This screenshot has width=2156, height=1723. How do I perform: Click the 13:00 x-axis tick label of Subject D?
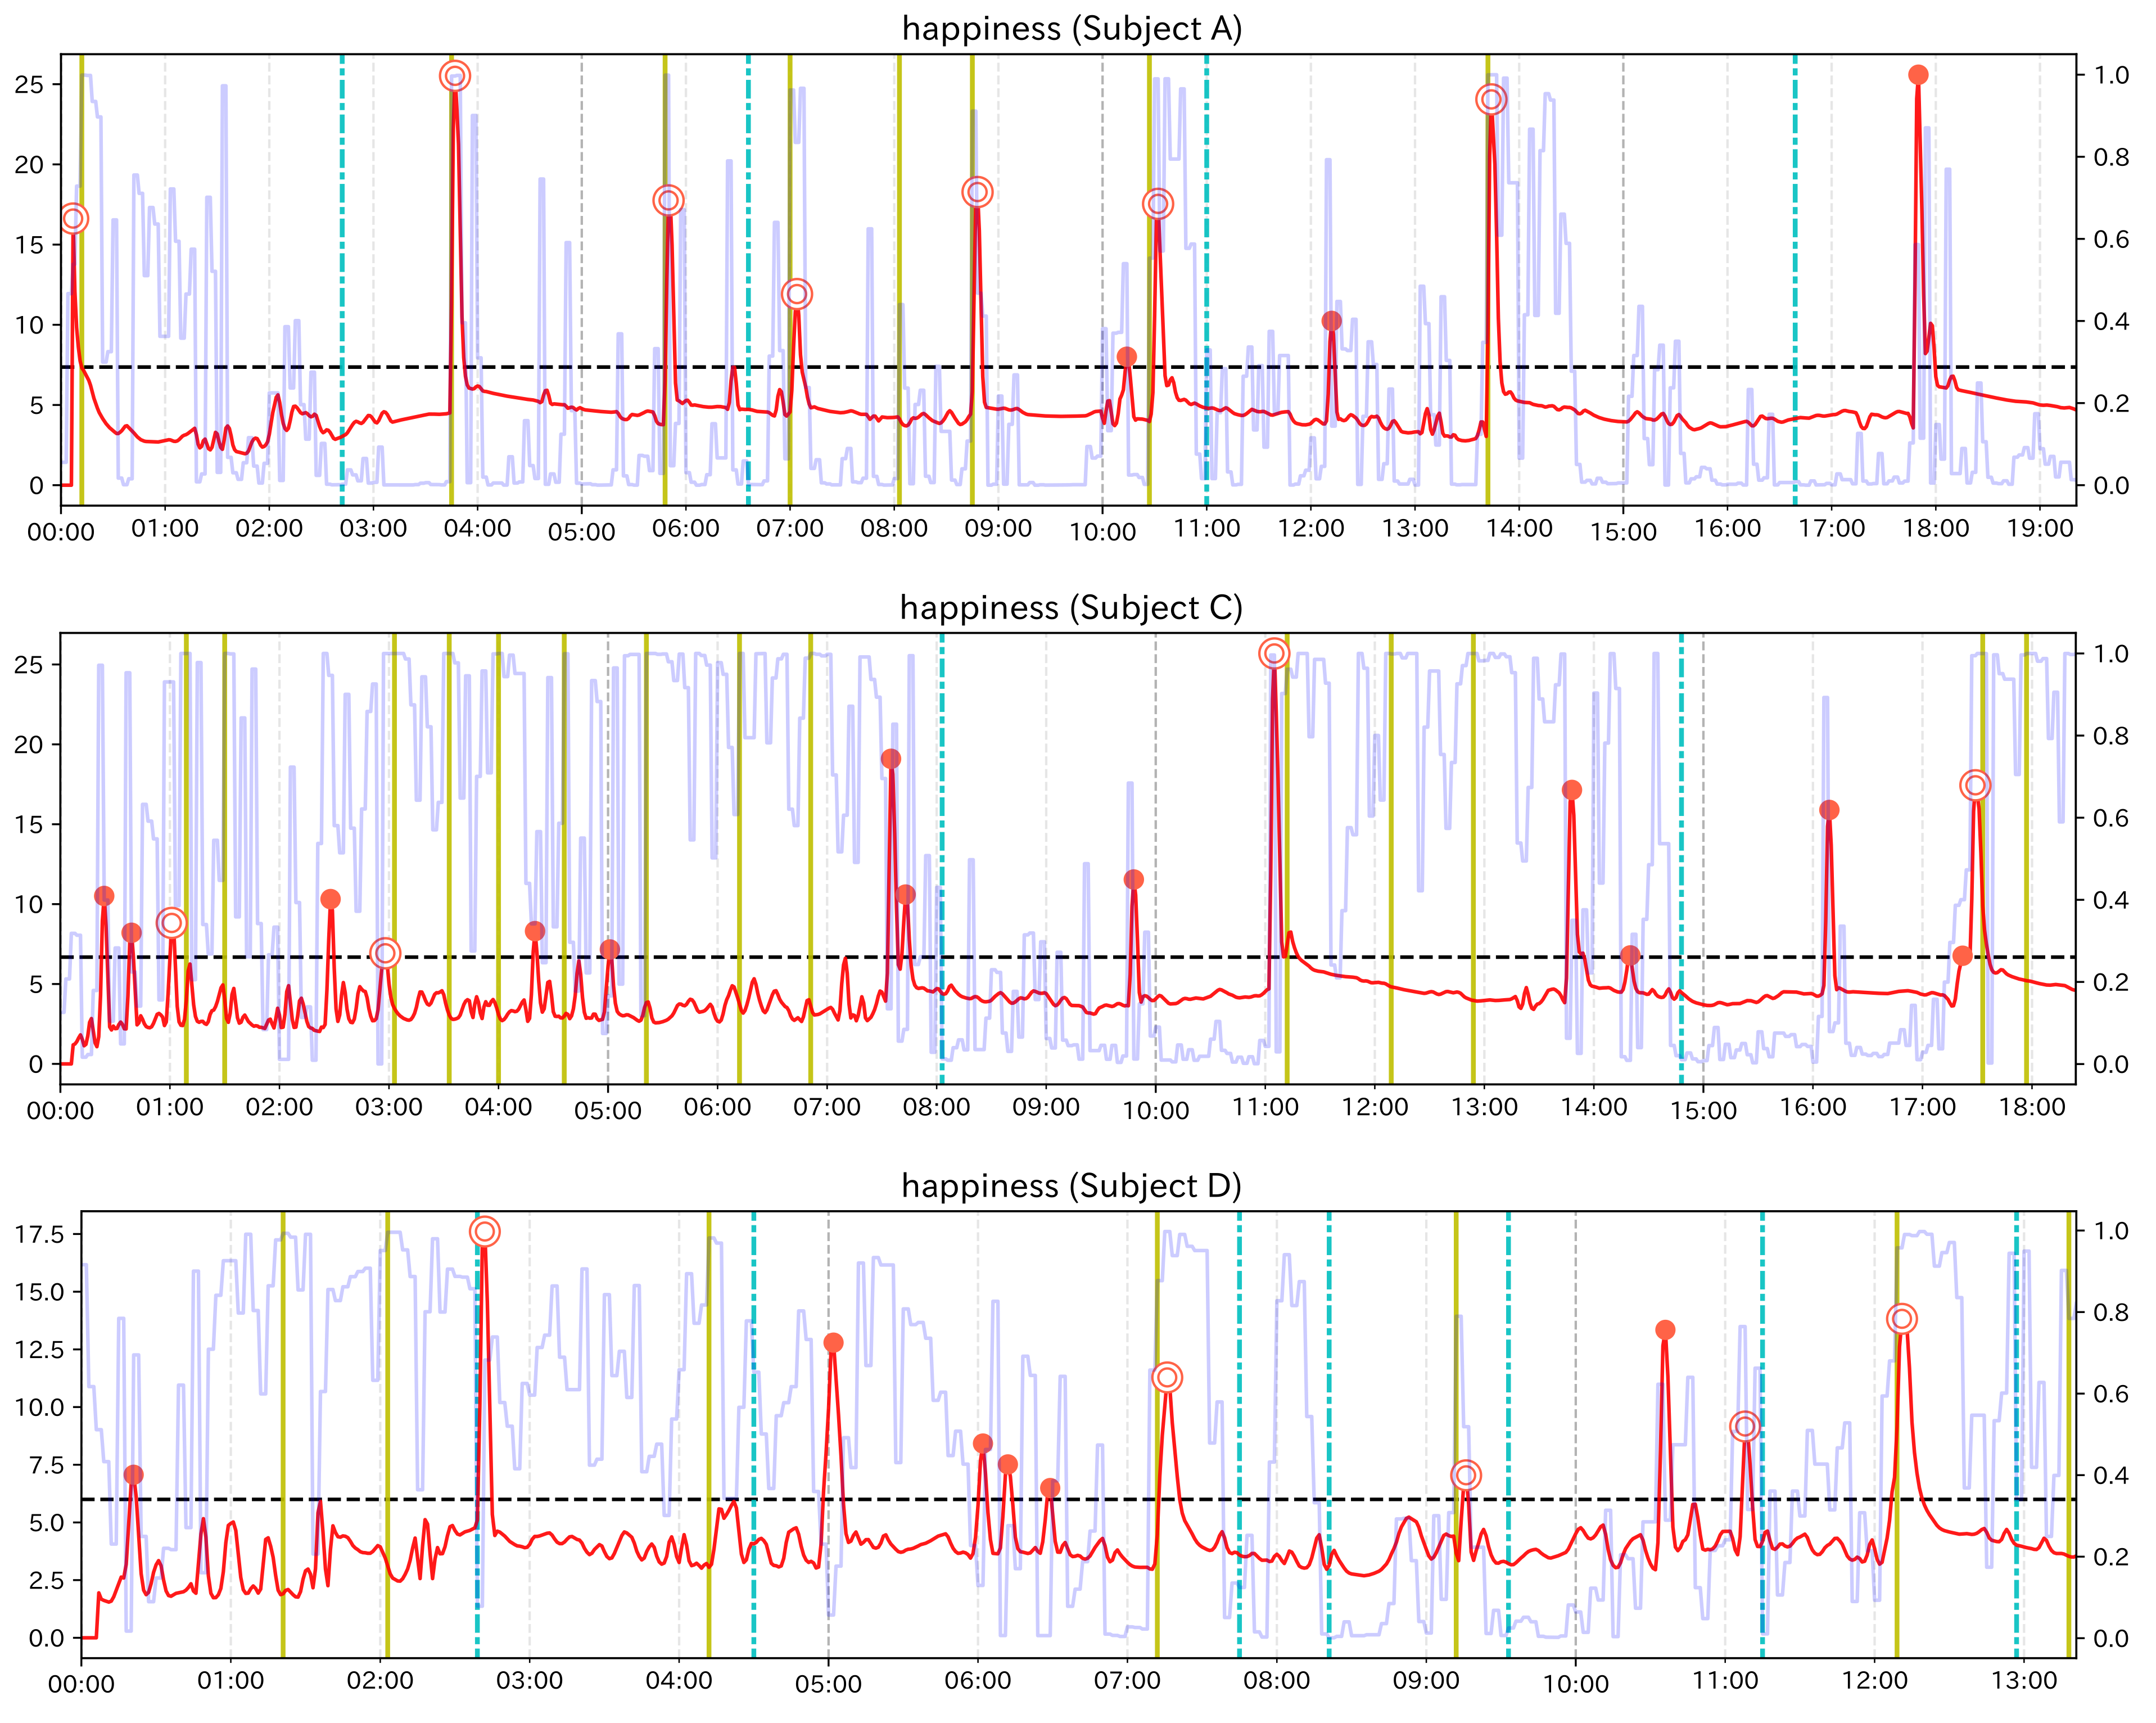click(2024, 1681)
